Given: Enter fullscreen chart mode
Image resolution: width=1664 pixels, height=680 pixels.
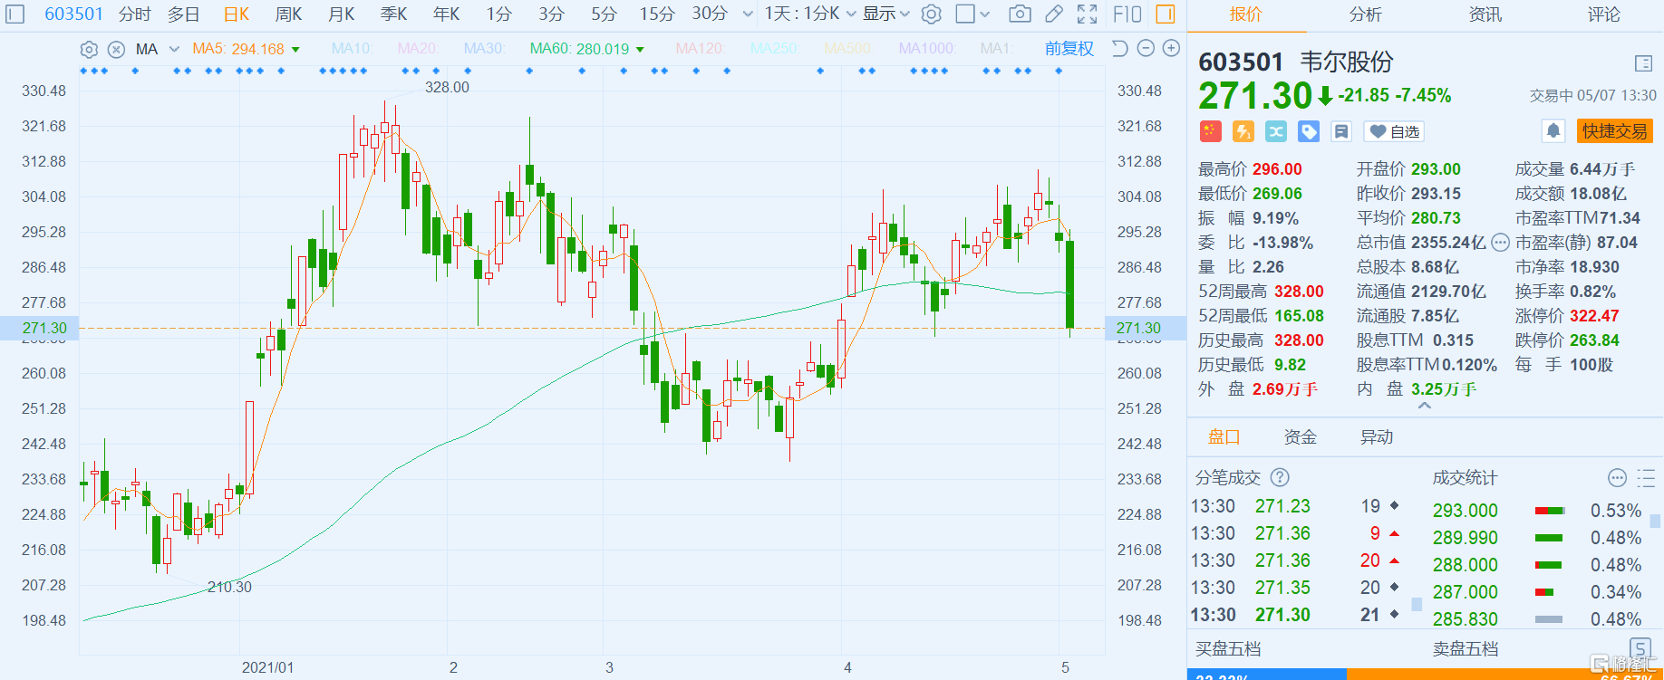Looking at the screenshot, I should (1087, 14).
